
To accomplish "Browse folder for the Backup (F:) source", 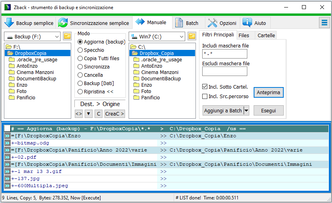I will pyautogui.click(x=67, y=36).
